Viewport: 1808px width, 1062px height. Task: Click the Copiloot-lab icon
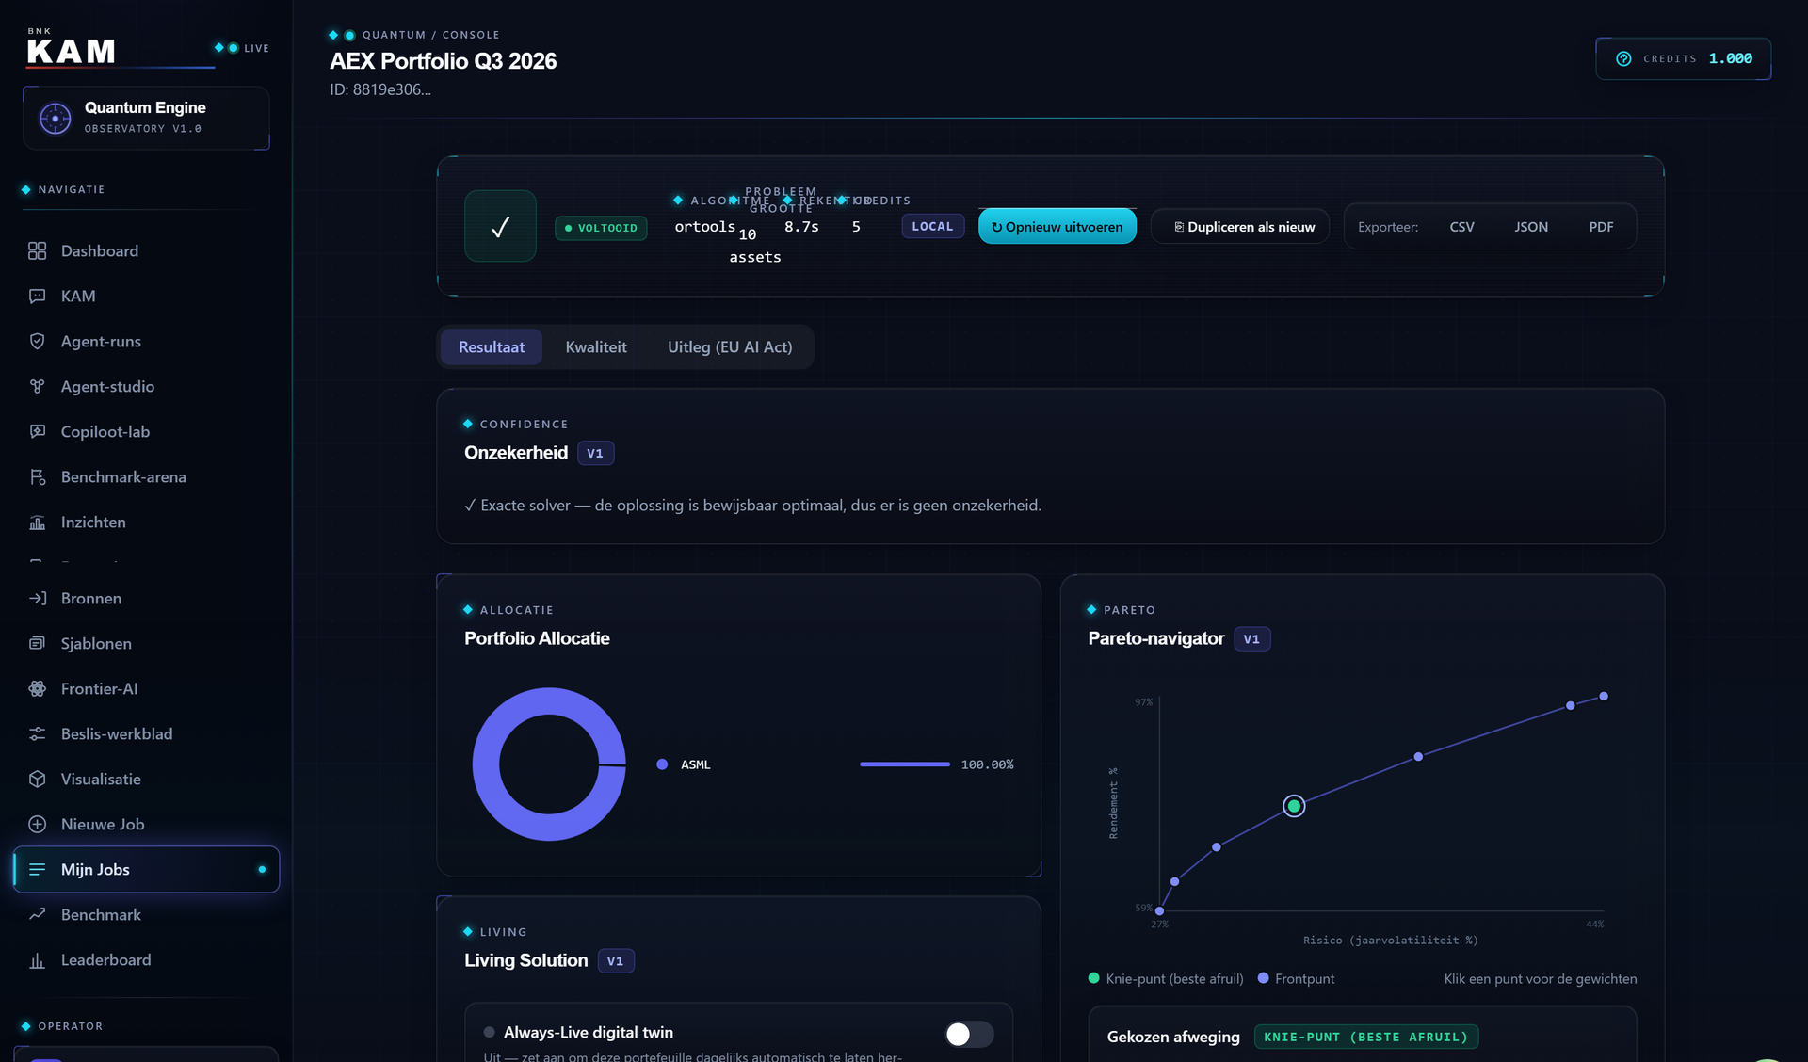pyautogui.click(x=37, y=431)
